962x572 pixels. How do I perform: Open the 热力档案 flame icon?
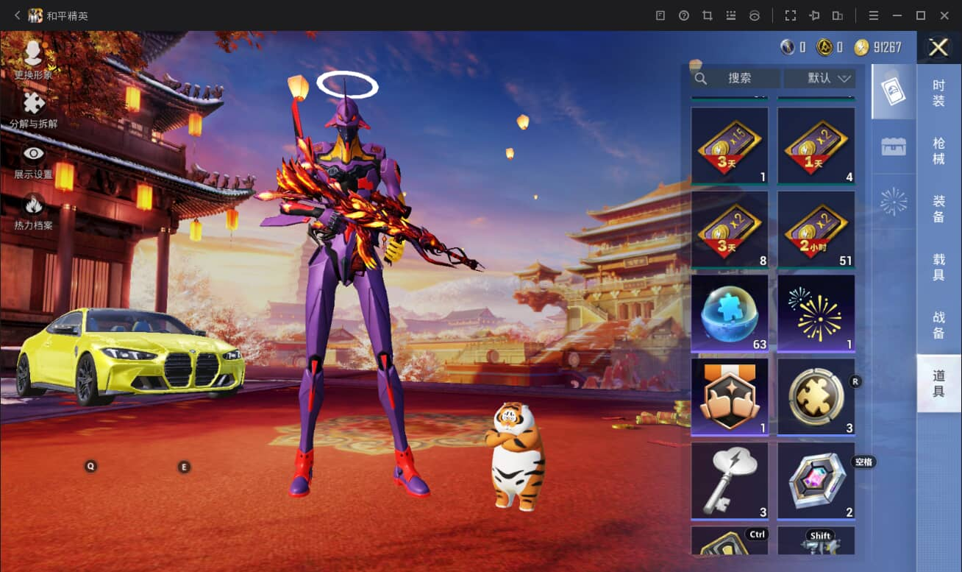tap(33, 204)
